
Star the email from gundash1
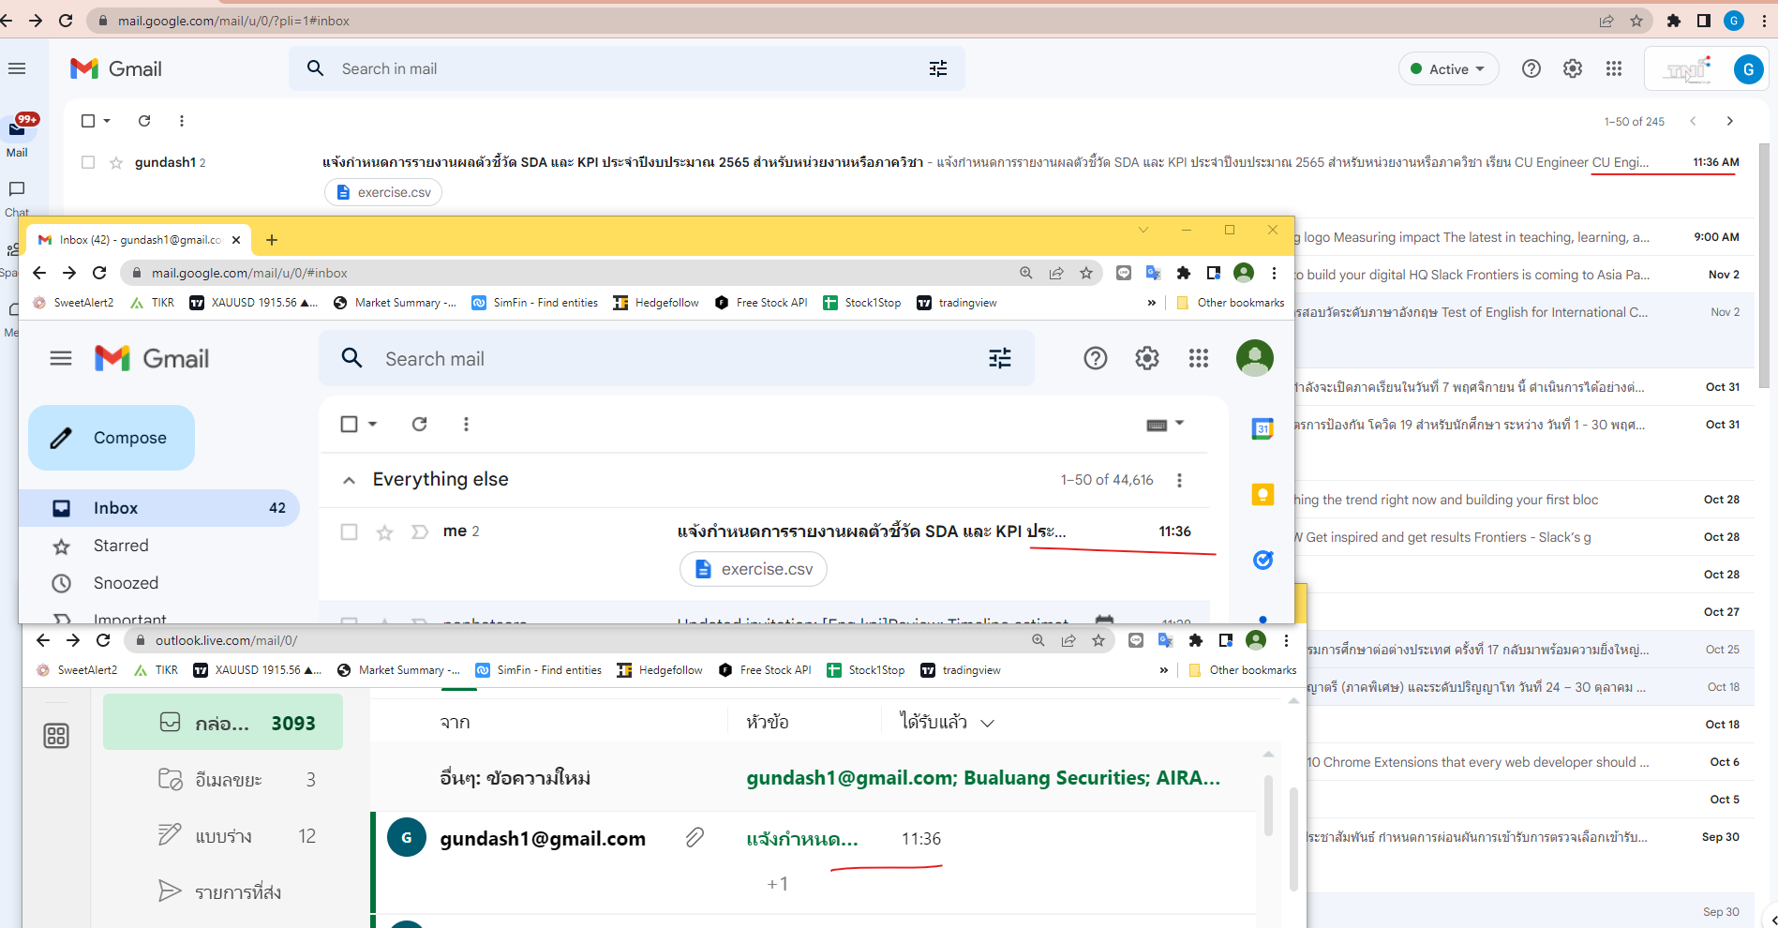(x=114, y=162)
